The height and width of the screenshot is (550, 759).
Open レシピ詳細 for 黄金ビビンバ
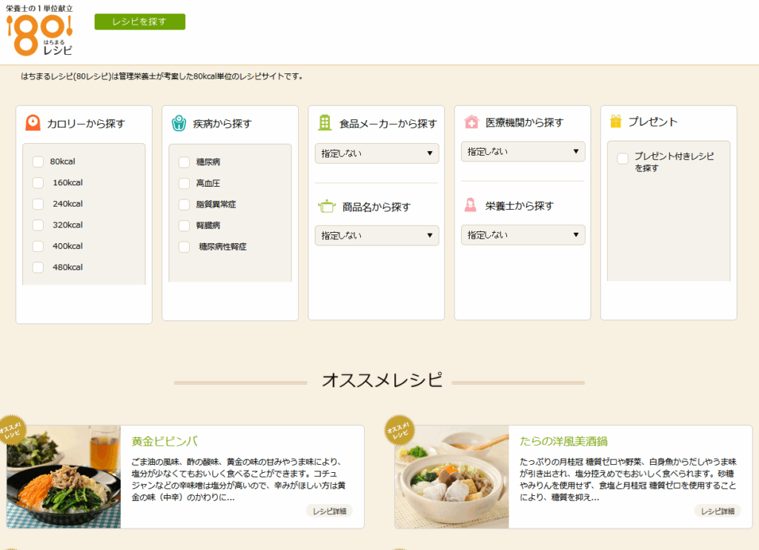coord(328,511)
